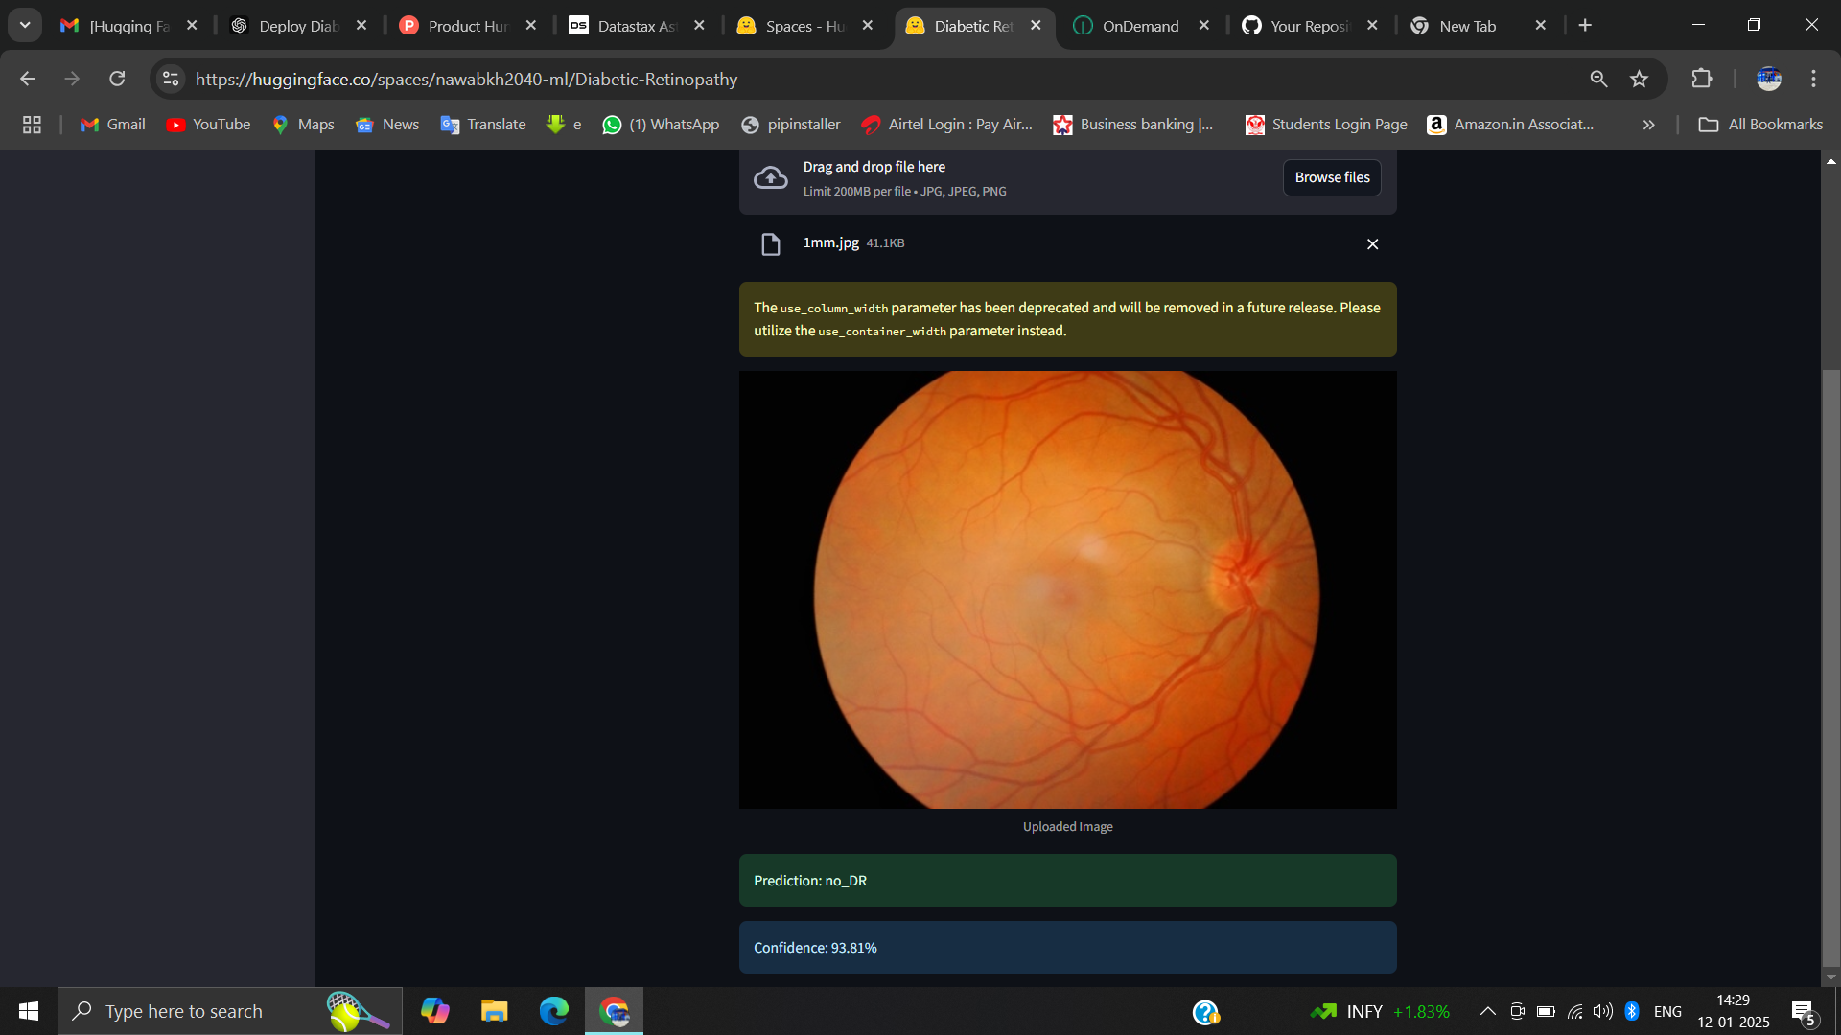
Task: Switch to the Datastax tab
Action: pyautogui.click(x=636, y=26)
